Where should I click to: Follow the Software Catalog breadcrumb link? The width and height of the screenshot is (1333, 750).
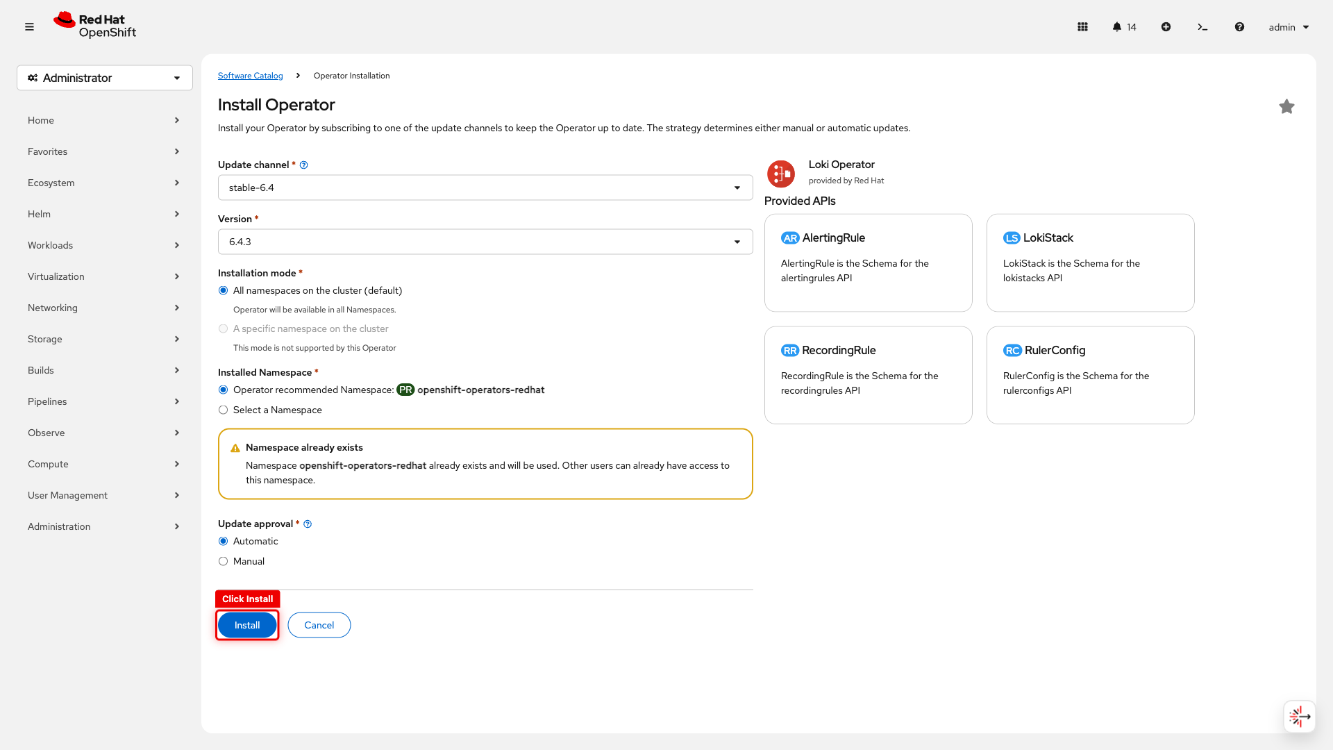250,75
